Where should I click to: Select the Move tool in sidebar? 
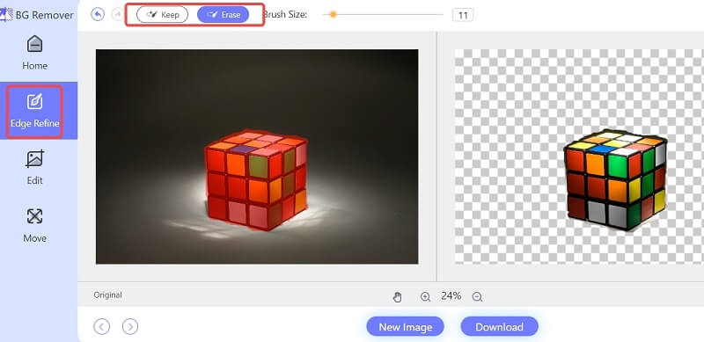[x=34, y=225]
